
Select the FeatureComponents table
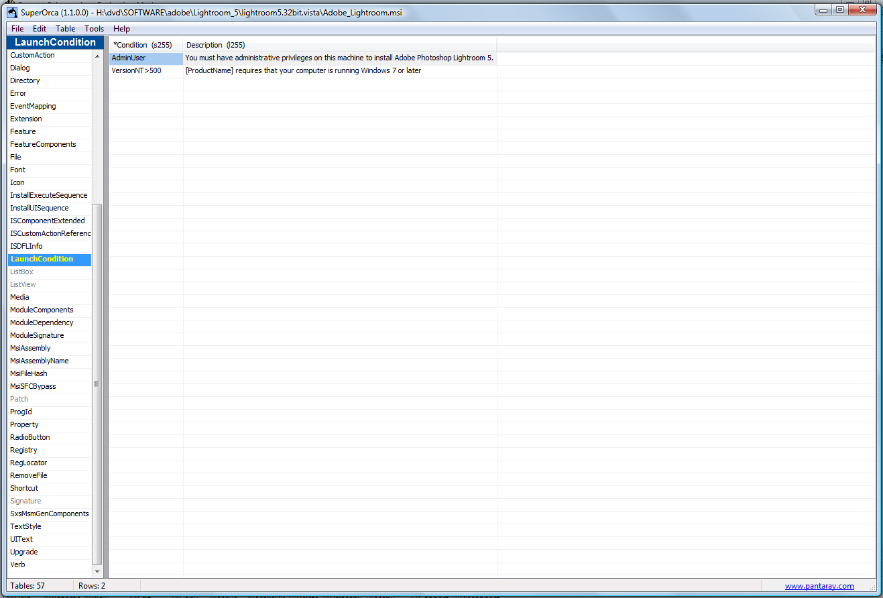click(50, 144)
